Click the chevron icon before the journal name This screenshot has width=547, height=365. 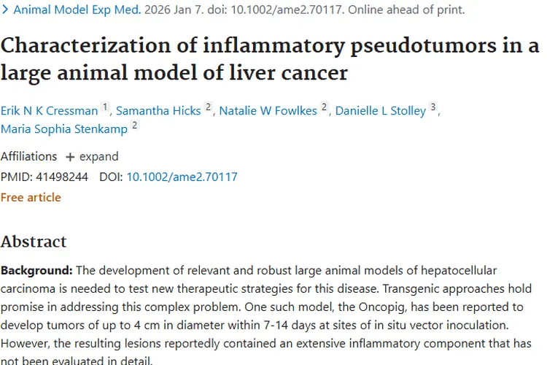(5, 10)
